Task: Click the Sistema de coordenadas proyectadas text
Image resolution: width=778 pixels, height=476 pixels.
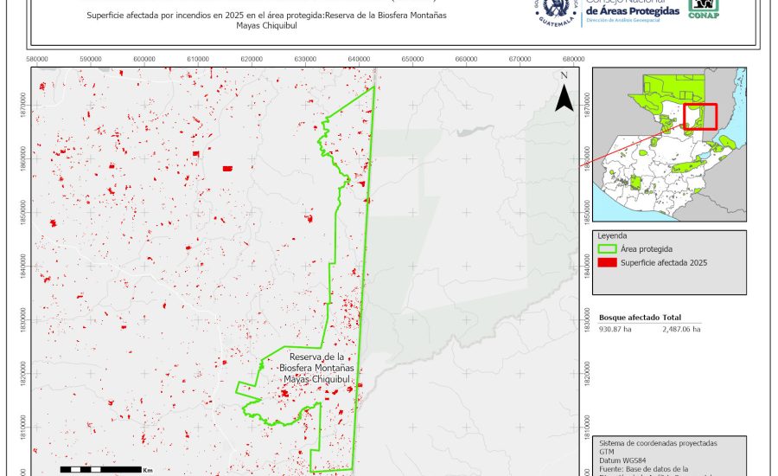Action: point(658,442)
